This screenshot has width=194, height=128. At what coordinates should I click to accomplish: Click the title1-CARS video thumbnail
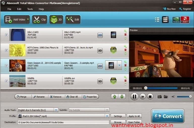click(17, 35)
